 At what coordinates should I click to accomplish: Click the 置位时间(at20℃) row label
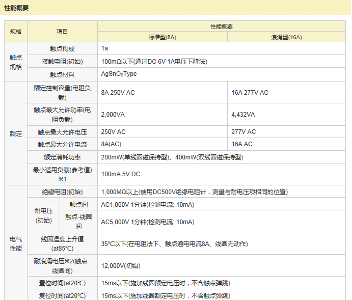tap(62, 283)
